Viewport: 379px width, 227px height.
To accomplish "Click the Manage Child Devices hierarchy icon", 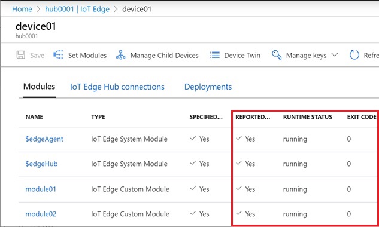I will tap(120, 55).
